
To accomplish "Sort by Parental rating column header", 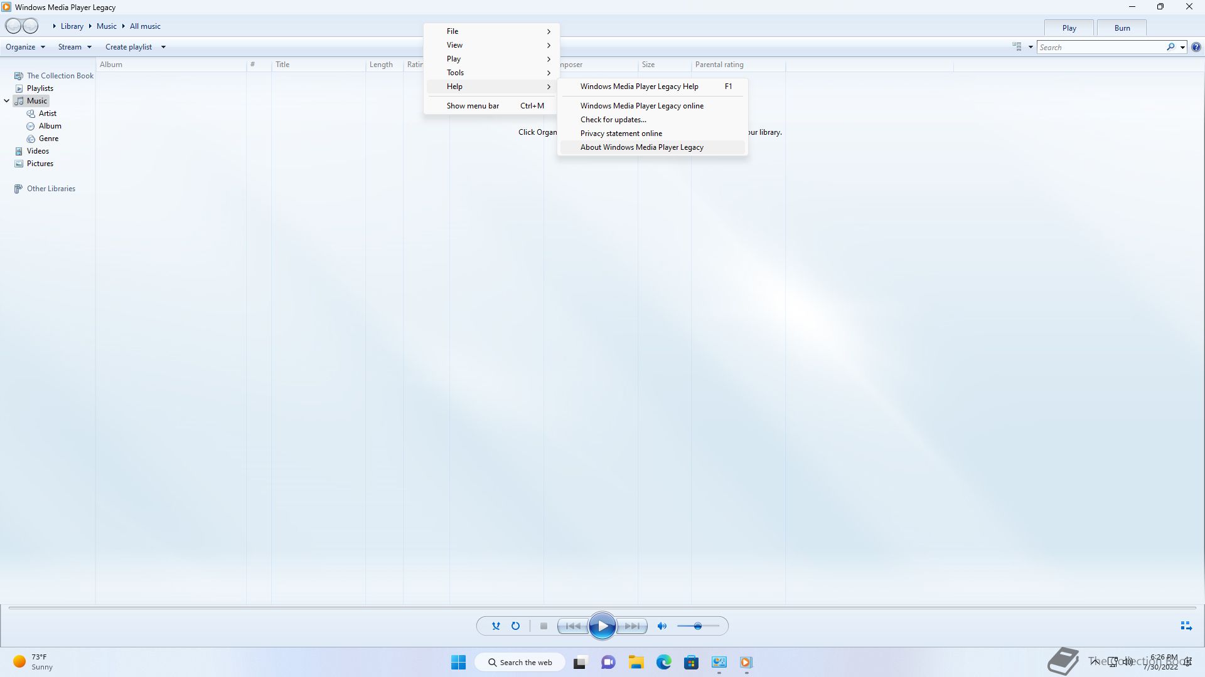I will click(x=738, y=65).
